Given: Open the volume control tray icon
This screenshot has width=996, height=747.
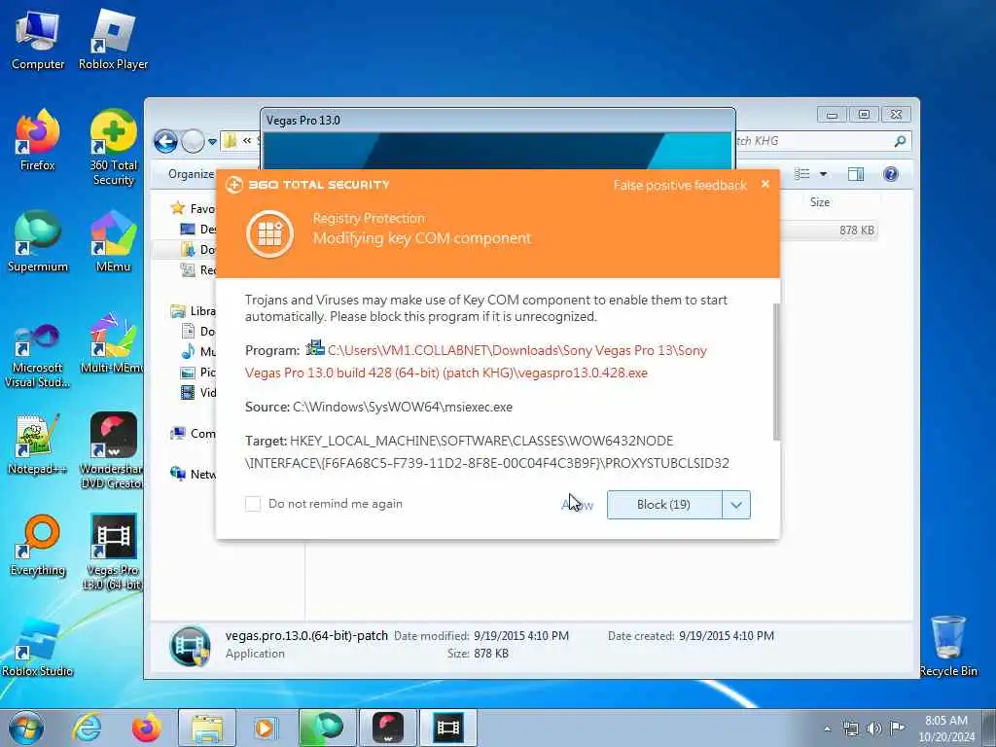Looking at the screenshot, I should pos(874,729).
